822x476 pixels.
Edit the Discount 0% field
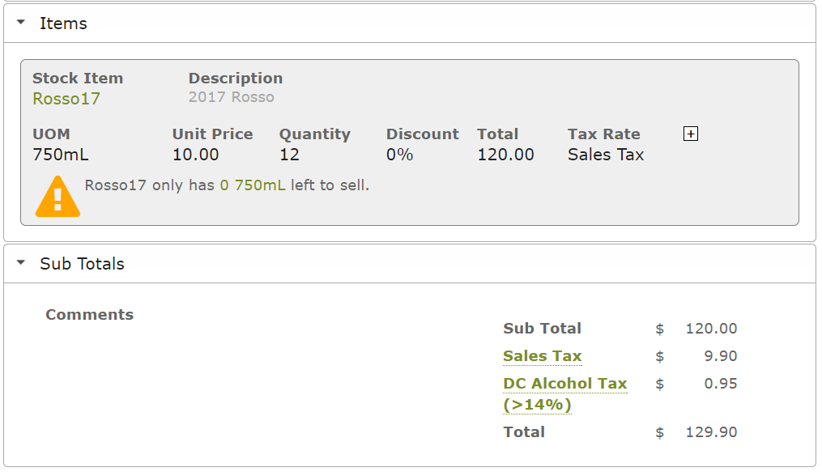click(399, 155)
